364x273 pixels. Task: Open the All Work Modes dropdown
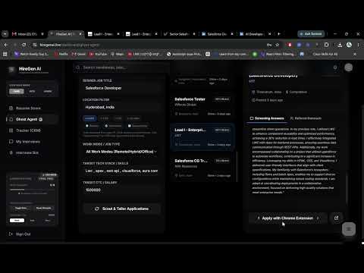coord(121,152)
